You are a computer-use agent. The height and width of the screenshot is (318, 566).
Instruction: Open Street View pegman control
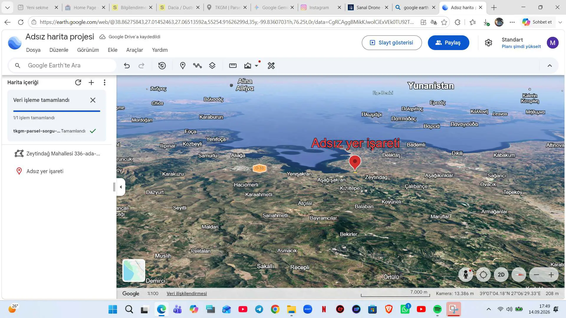(466, 275)
